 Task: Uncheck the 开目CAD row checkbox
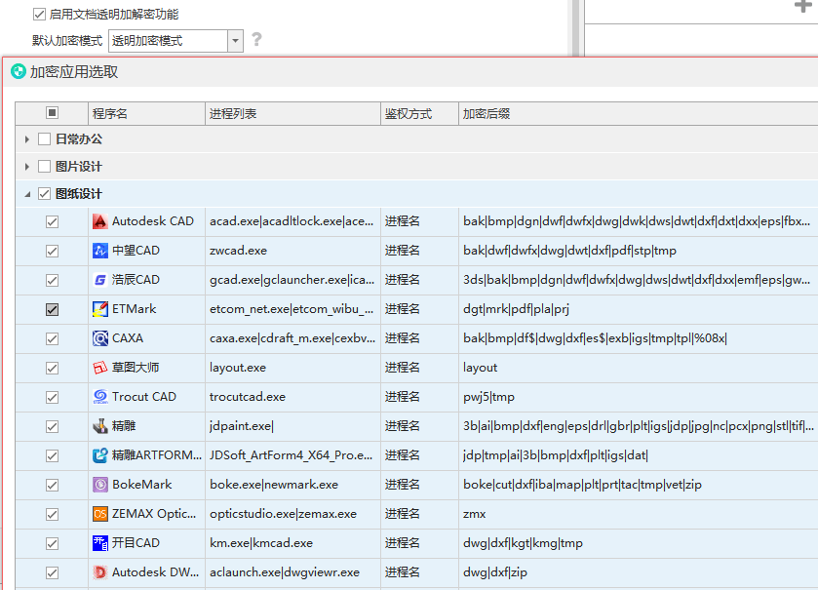click(x=53, y=543)
